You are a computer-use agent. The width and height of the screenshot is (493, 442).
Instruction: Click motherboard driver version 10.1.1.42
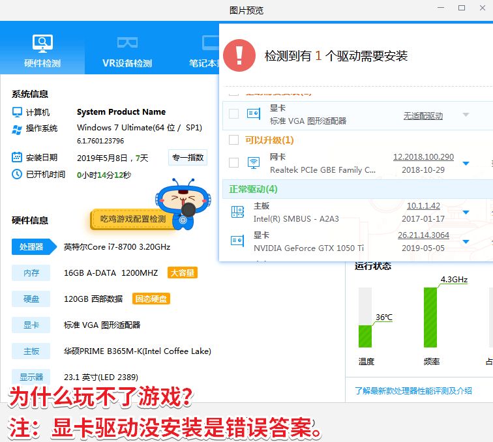(x=423, y=206)
